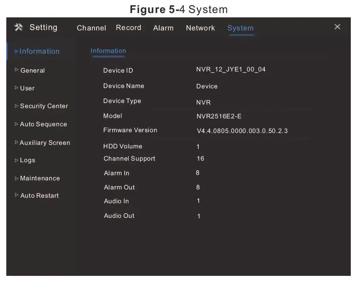Open the Alarm settings tab
This screenshot has height=281, width=363.
coord(163,28)
